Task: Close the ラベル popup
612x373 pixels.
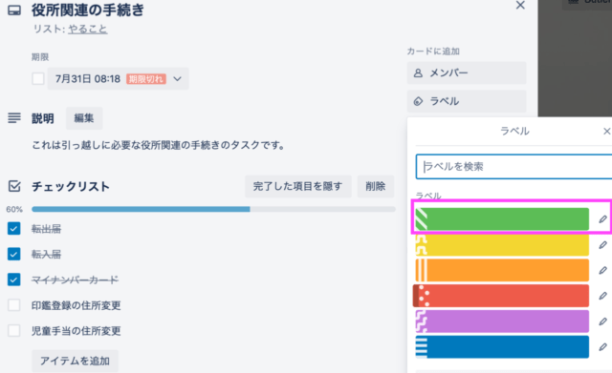Action: (x=606, y=132)
